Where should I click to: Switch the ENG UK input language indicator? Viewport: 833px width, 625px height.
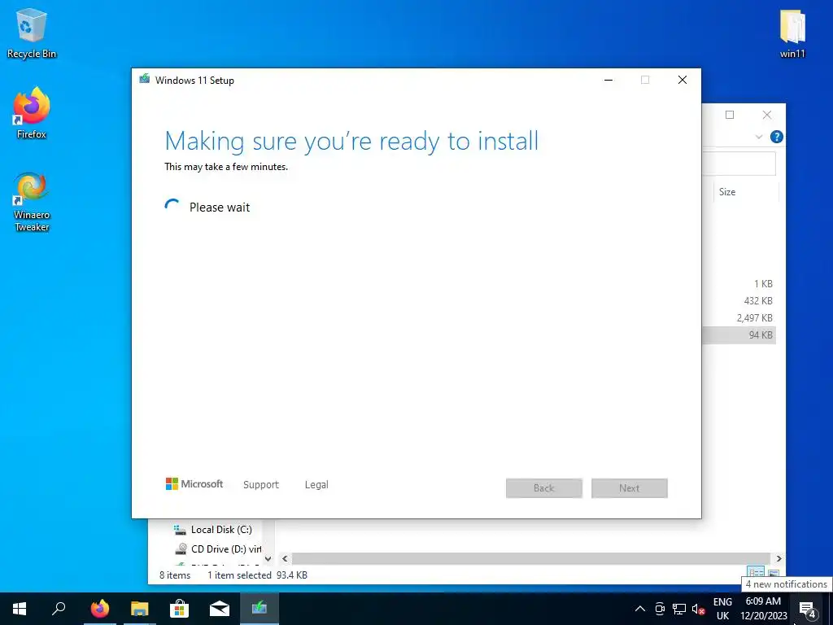pyautogui.click(x=722, y=609)
